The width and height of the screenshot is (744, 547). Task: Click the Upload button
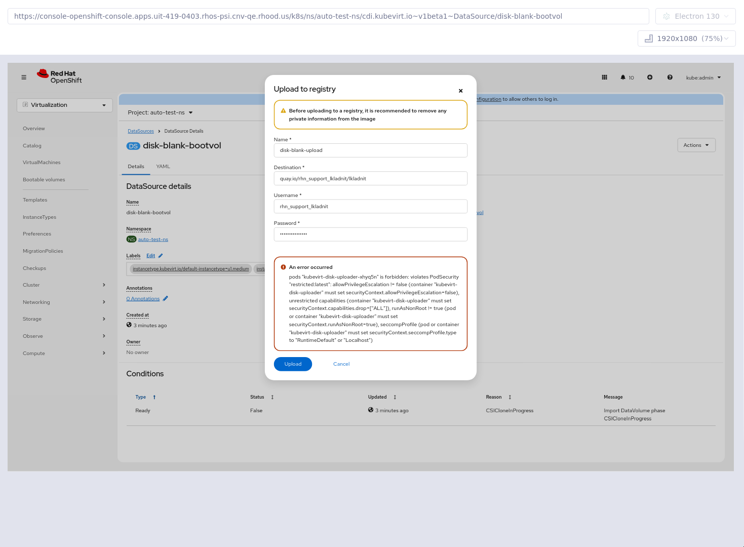coord(293,364)
